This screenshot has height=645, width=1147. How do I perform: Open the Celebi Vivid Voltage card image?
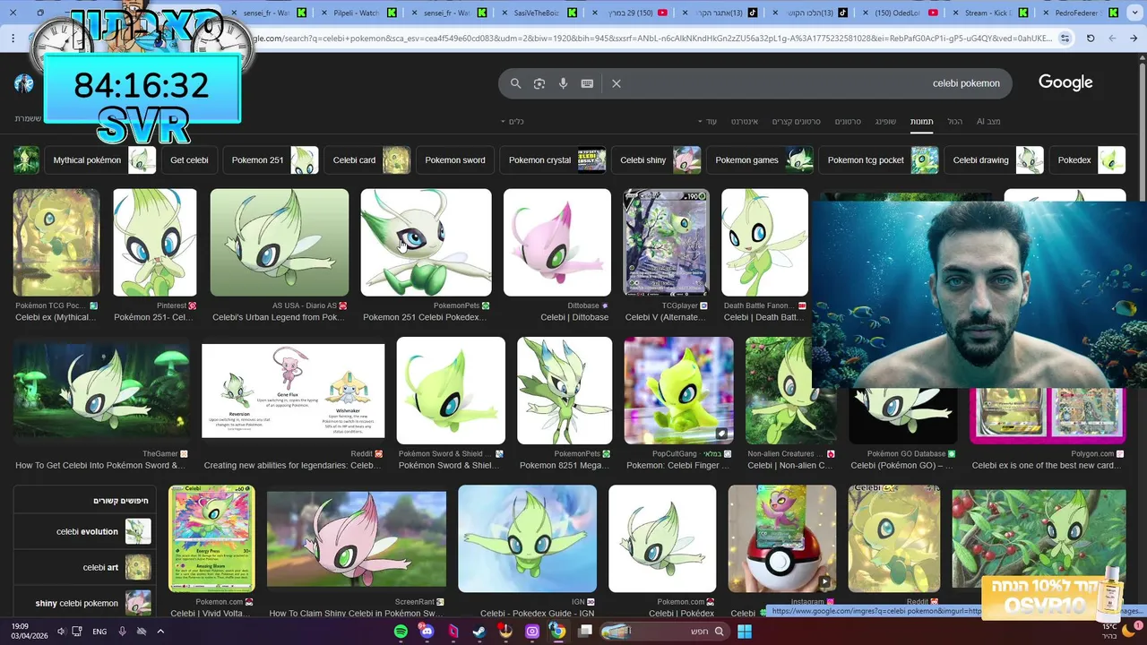pos(211,538)
